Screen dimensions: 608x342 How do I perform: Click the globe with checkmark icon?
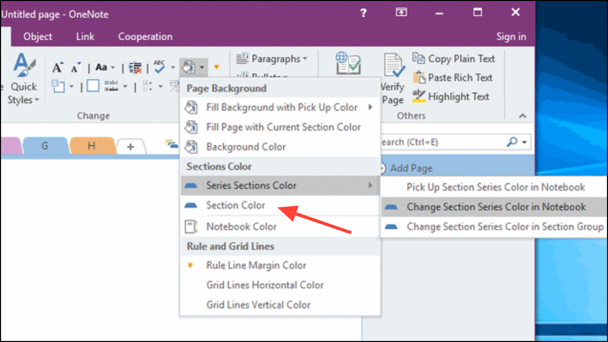tap(348, 63)
